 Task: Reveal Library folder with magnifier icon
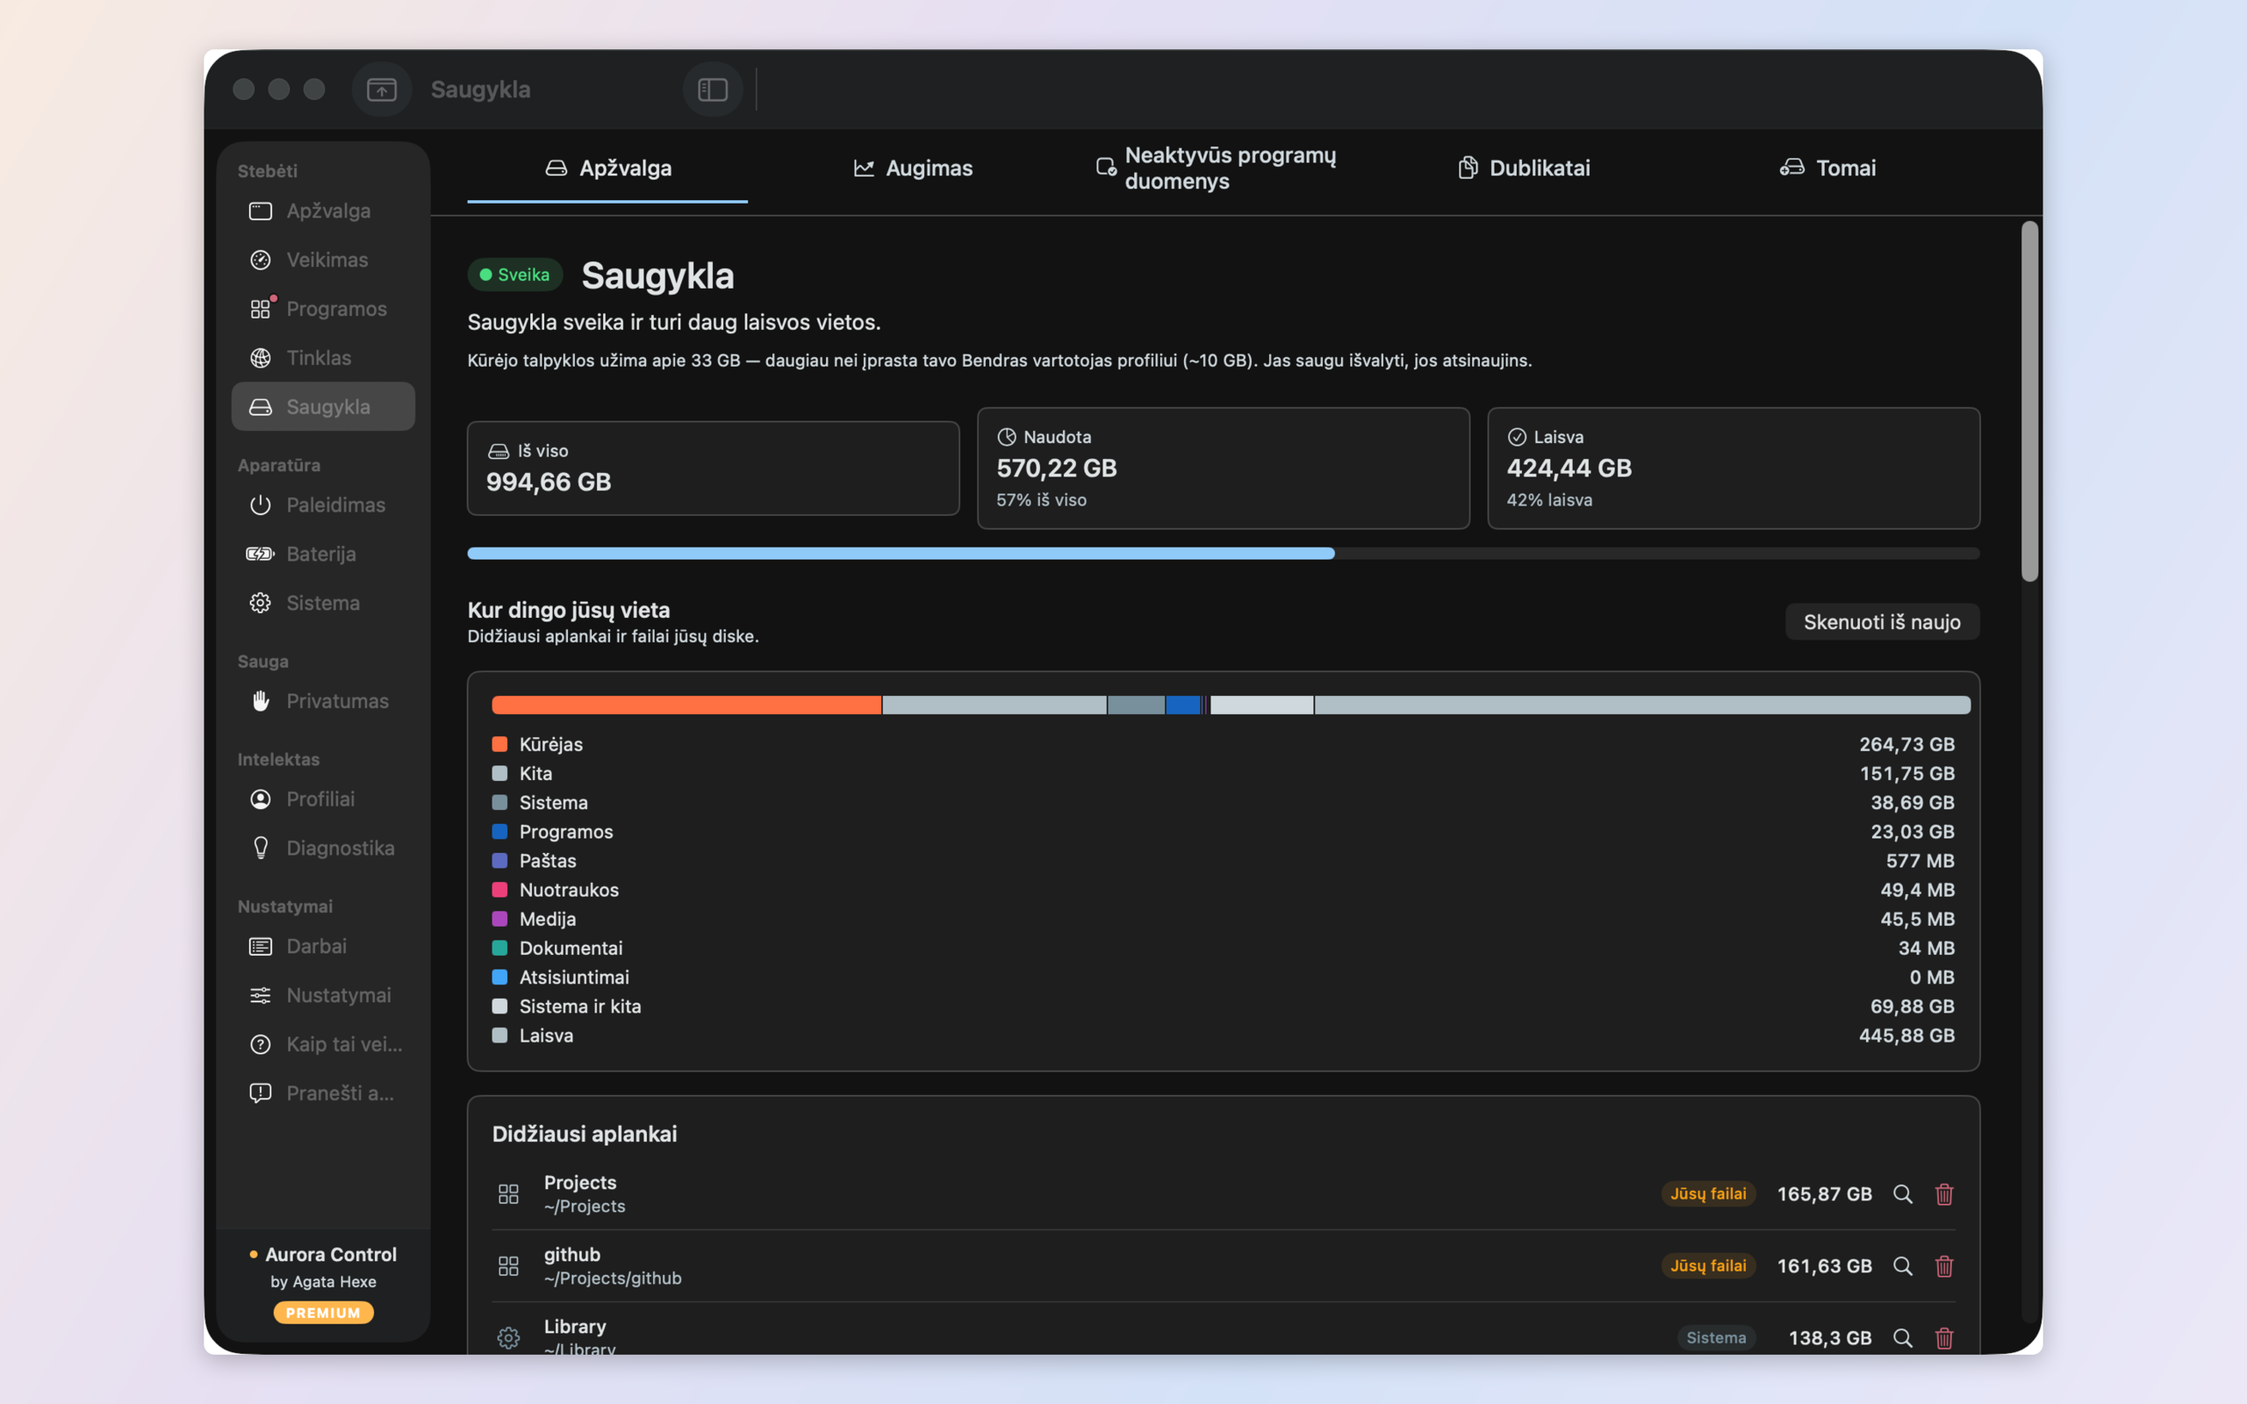click(x=1903, y=1338)
